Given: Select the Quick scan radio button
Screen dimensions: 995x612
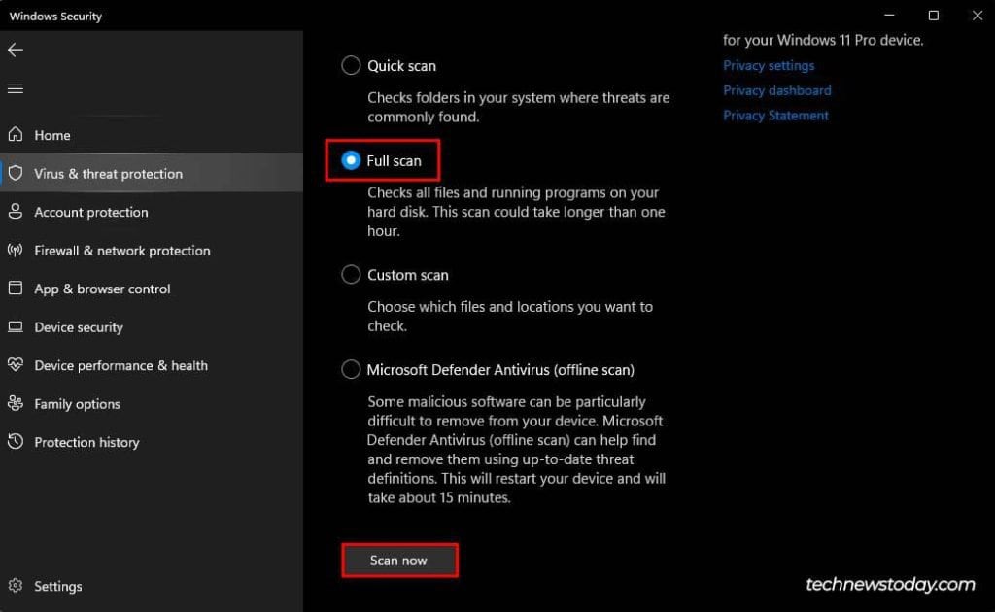Looking at the screenshot, I should click(x=351, y=65).
